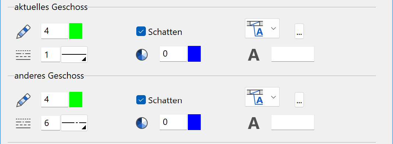Open solid line style dropdown in aktuelles Geschoss

pyautogui.click(x=74, y=54)
